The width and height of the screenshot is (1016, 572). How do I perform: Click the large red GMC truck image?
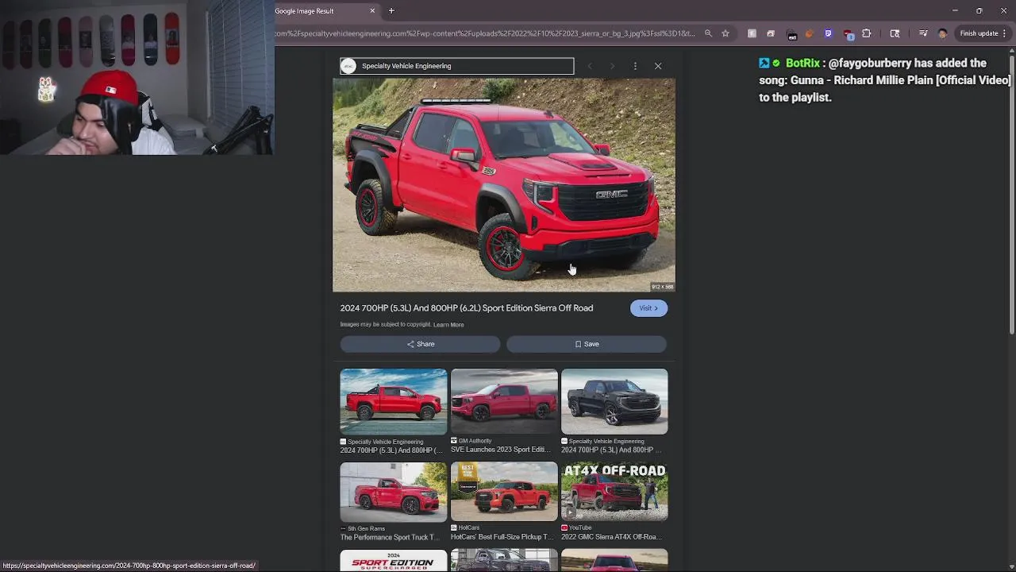[504, 185]
